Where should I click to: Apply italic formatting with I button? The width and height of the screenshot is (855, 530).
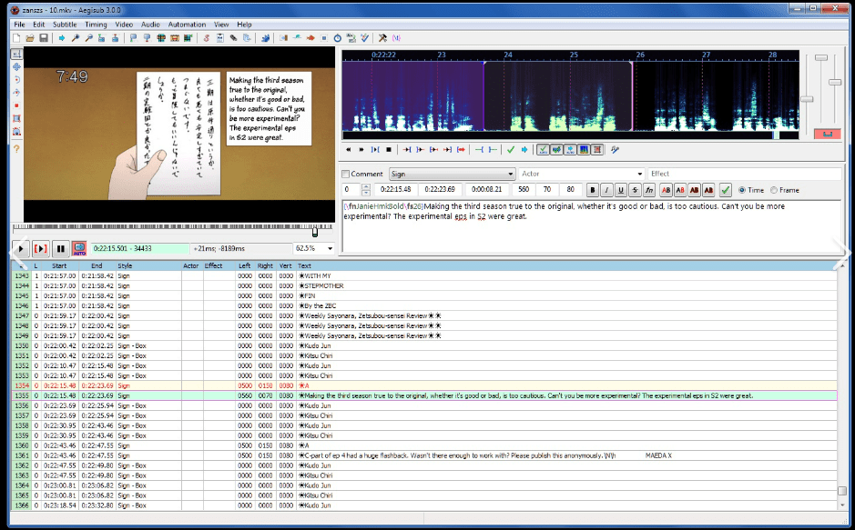607,190
